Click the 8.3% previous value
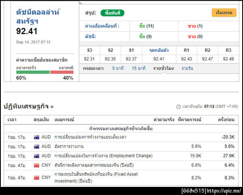243x195 pixels. click(x=229, y=178)
